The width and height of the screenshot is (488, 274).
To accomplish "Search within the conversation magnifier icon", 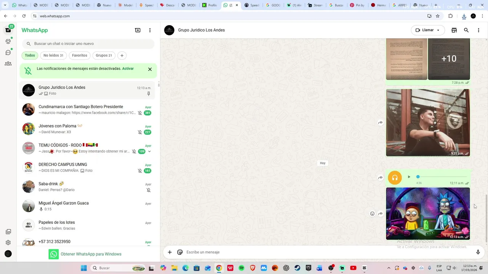I will 466,30.
